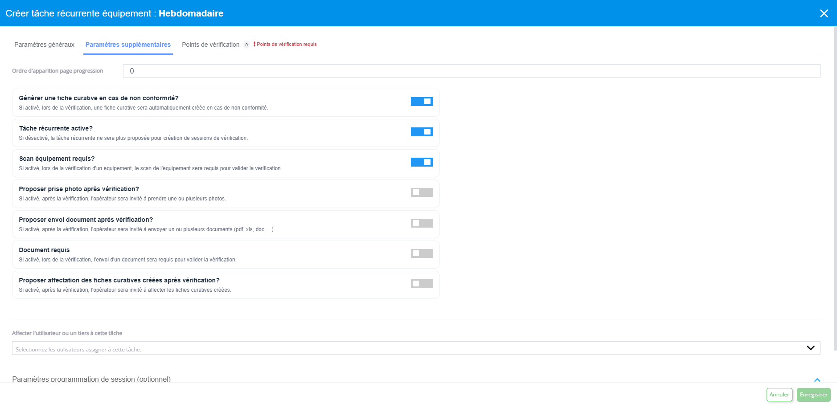Turn off Tâche récurrente active toggle
This screenshot has width=837, height=404.
(x=422, y=132)
